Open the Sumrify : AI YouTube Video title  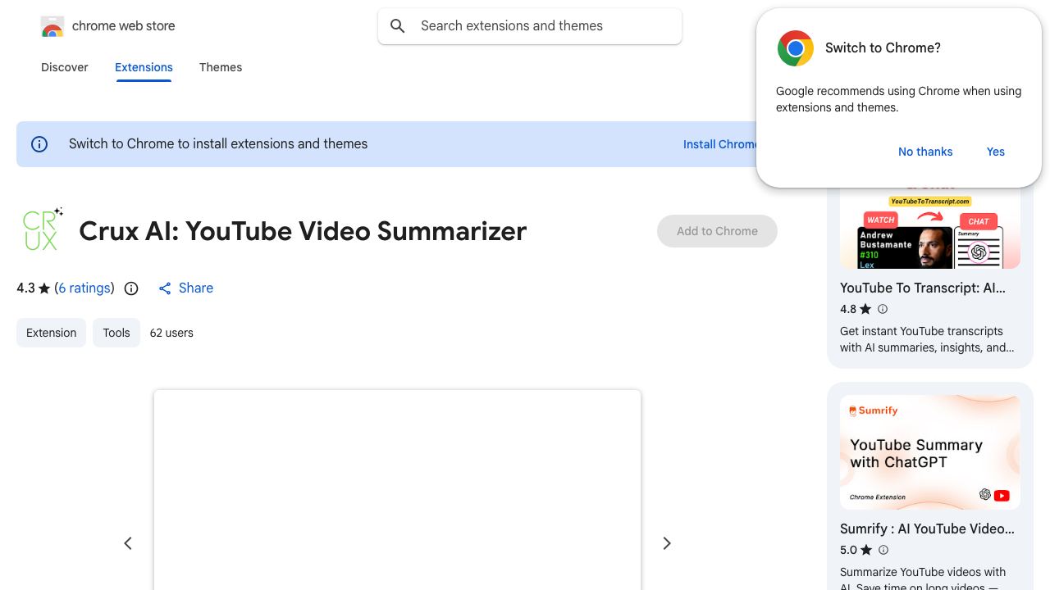(x=927, y=529)
